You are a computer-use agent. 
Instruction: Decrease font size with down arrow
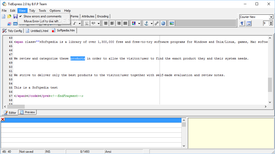click(x=271, y=24)
